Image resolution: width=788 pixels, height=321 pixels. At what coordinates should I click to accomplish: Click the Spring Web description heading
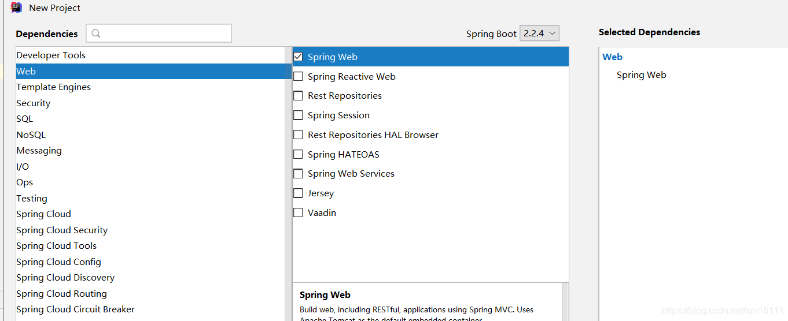pyautogui.click(x=325, y=295)
